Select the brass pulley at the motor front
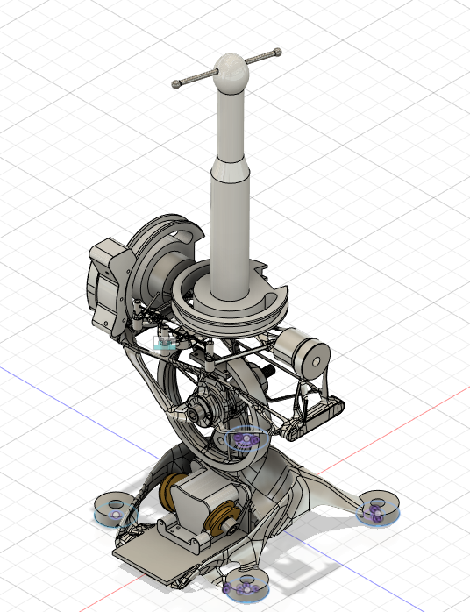This screenshot has width=470, height=612. (223, 520)
